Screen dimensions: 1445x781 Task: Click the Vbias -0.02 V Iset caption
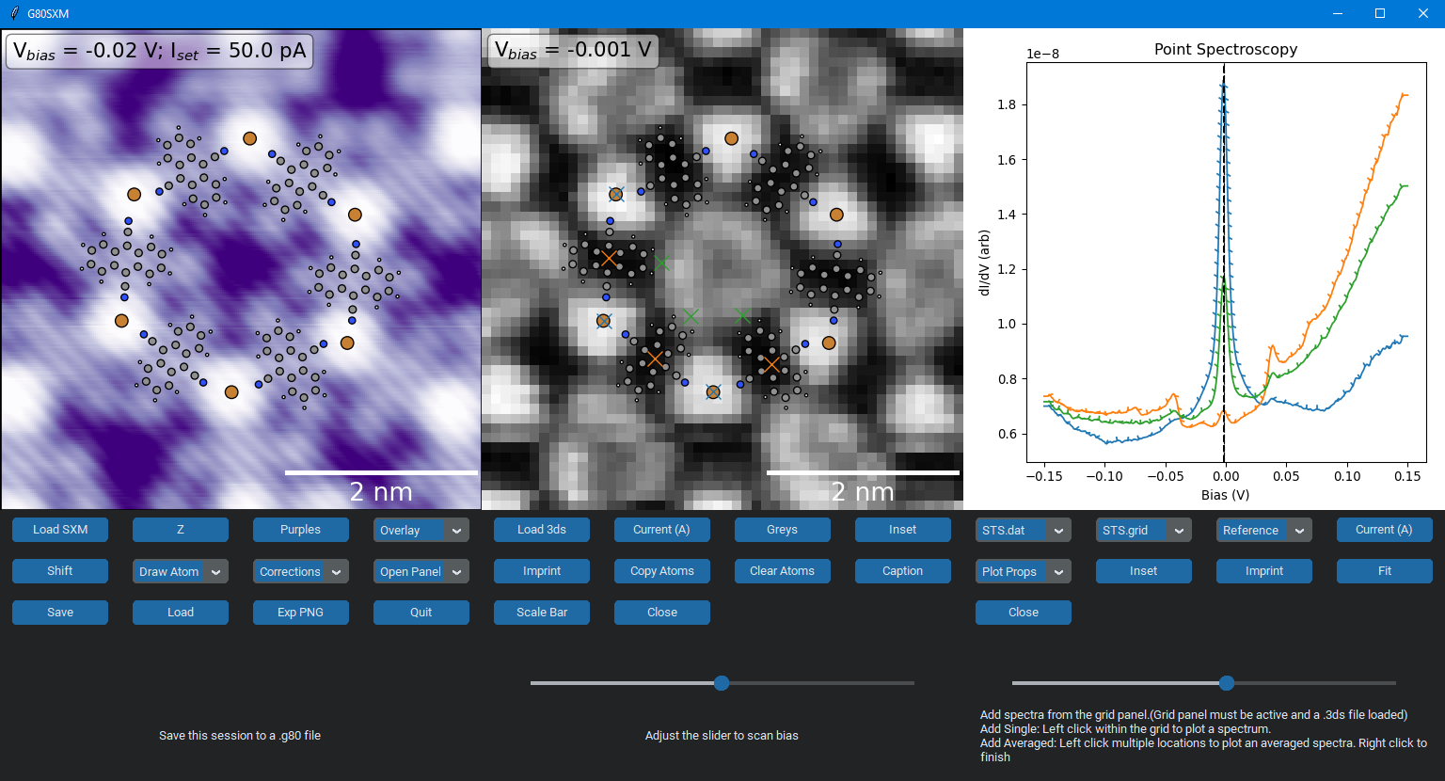click(x=159, y=51)
